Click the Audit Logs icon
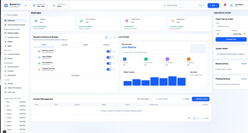 pyautogui.click(x=5, y=92)
